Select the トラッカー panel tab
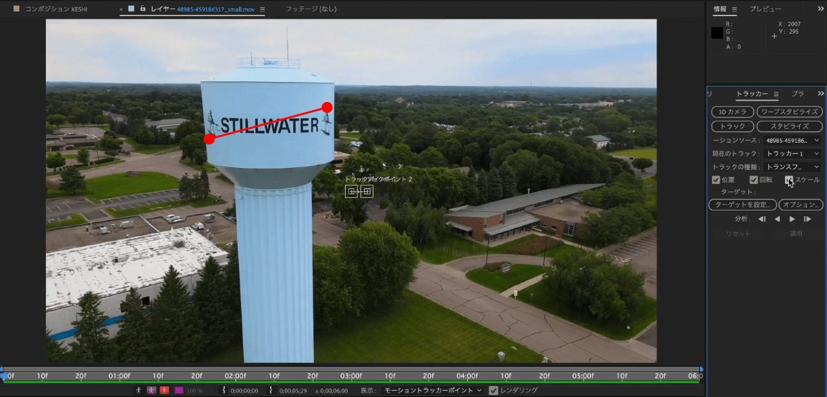Image resolution: width=827 pixels, height=397 pixels. (752, 94)
